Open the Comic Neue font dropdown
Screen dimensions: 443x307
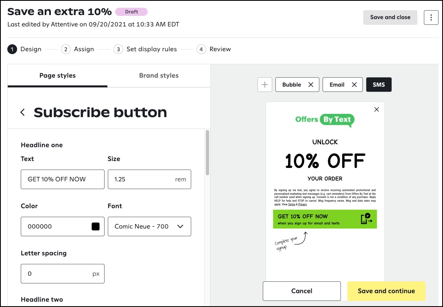click(149, 226)
